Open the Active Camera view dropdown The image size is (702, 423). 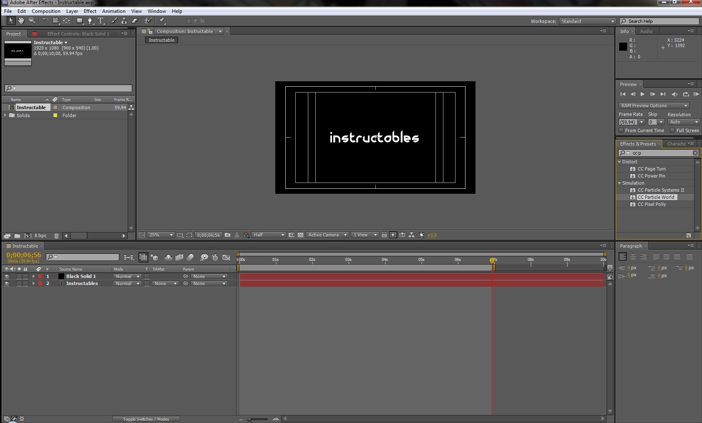[327, 235]
